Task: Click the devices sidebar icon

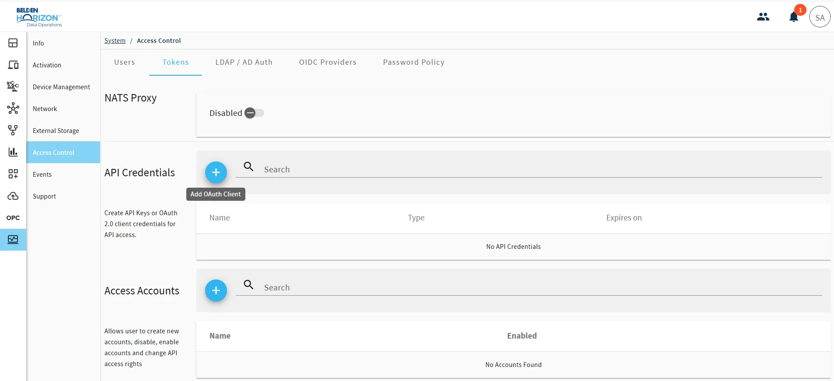Action: coord(13,65)
